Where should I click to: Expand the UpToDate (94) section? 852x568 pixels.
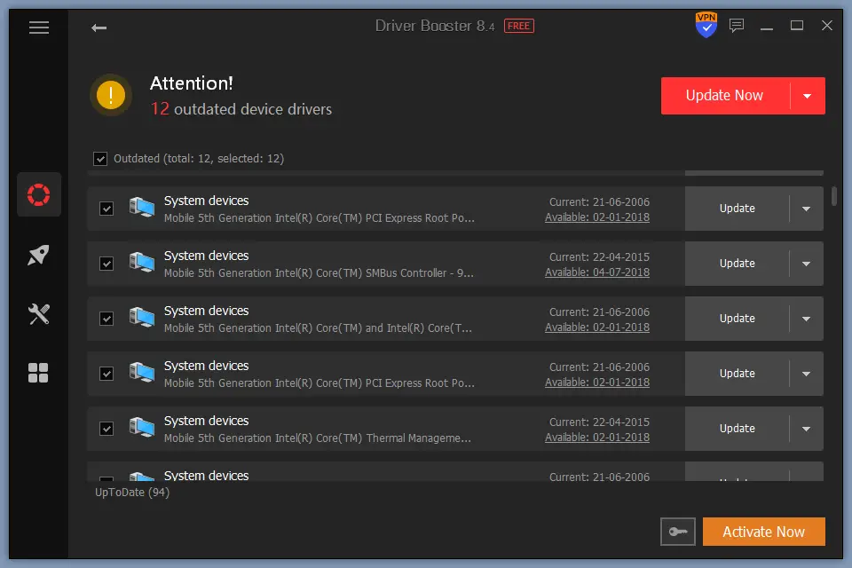[132, 493]
